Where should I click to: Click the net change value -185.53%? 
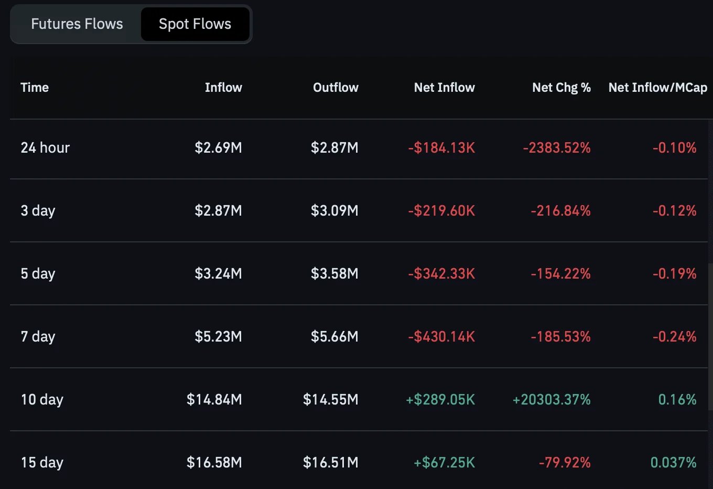[560, 337]
